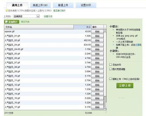Click the 添加图片 button

12,22
